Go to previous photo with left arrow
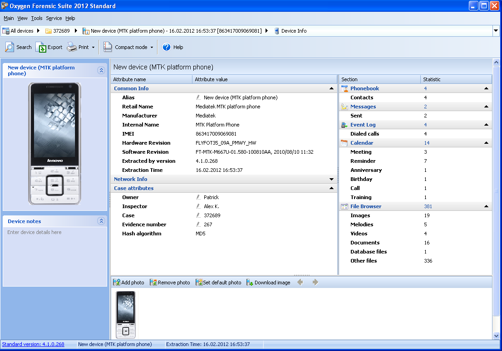Viewport: 502px width, 351px height. click(300, 282)
